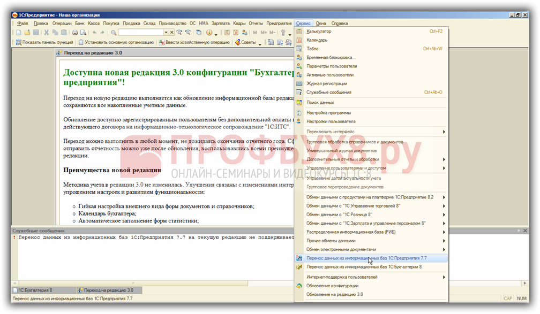Click the Журнал регистрации menu icon
The height and width of the screenshot is (314, 540).
[x=299, y=83]
